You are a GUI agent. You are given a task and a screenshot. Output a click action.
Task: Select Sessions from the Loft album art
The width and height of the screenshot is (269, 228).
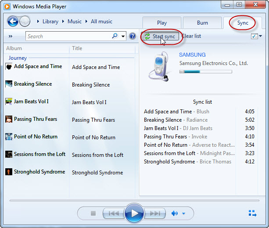9,154
